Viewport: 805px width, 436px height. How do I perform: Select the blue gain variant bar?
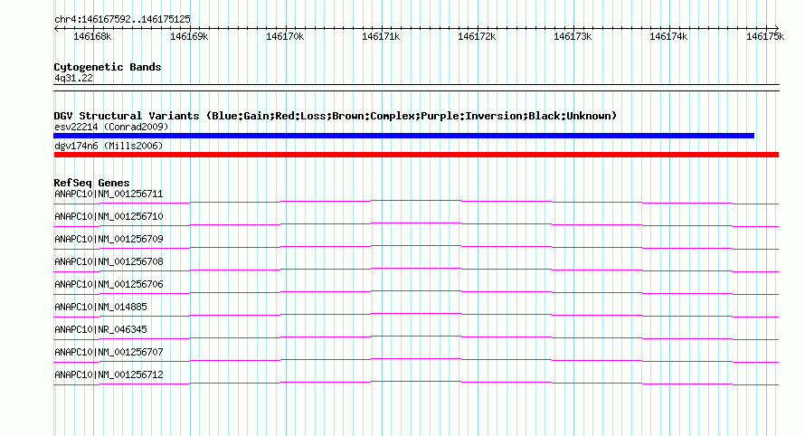[x=404, y=136]
